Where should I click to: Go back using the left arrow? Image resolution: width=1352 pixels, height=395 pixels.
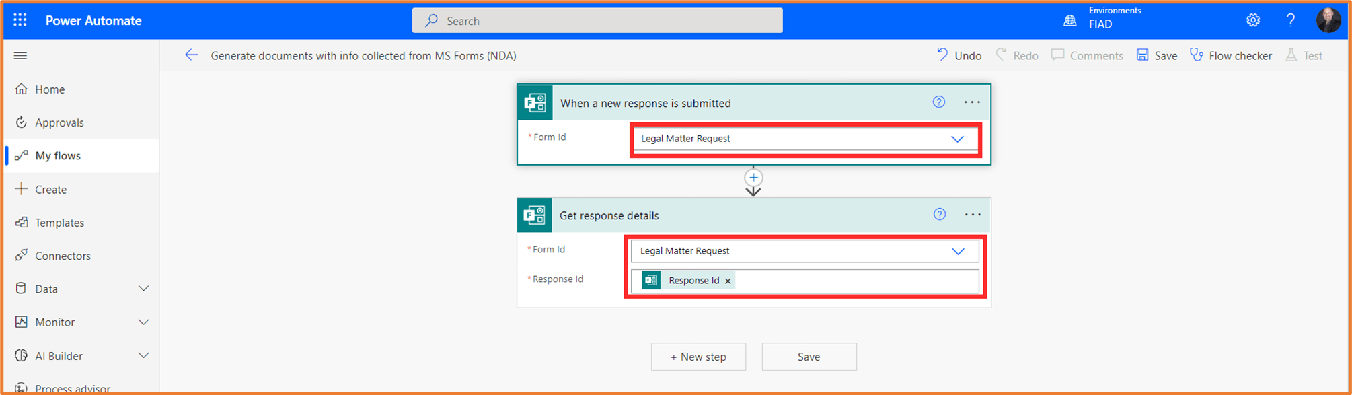click(x=192, y=55)
